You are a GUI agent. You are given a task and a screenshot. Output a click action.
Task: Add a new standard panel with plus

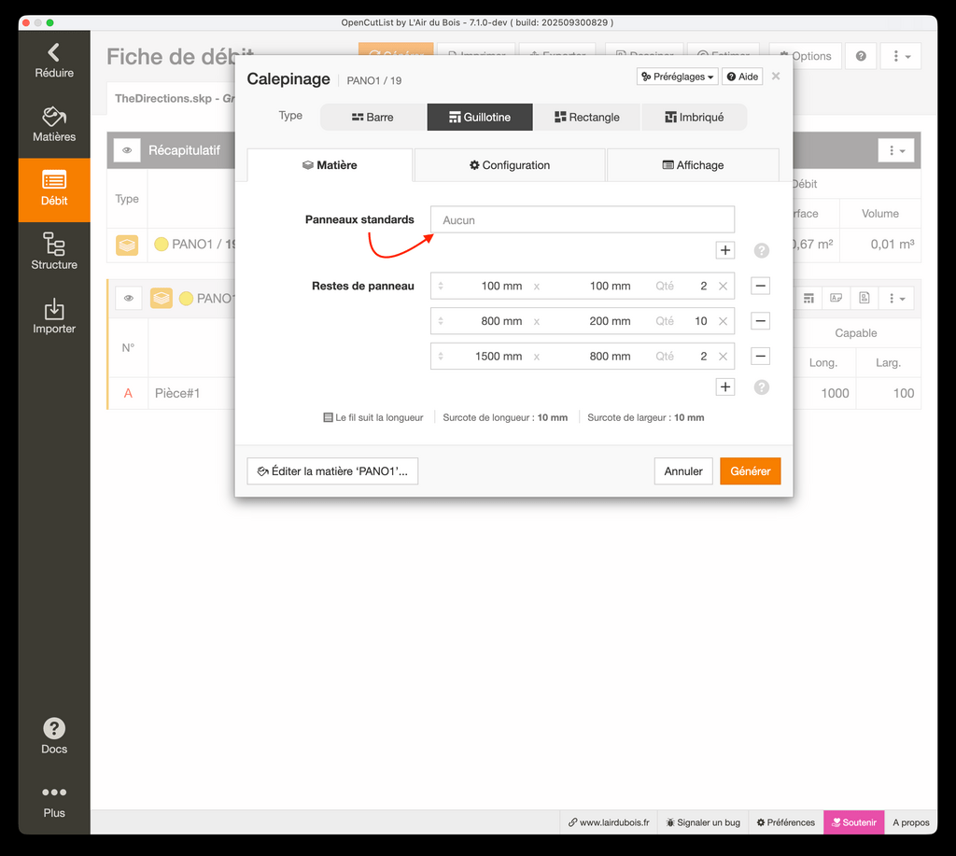click(725, 250)
